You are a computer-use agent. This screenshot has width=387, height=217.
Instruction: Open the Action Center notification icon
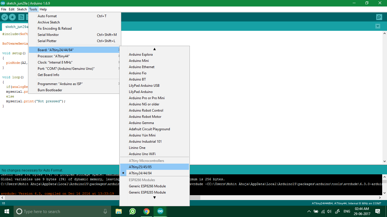tap(378, 211)
